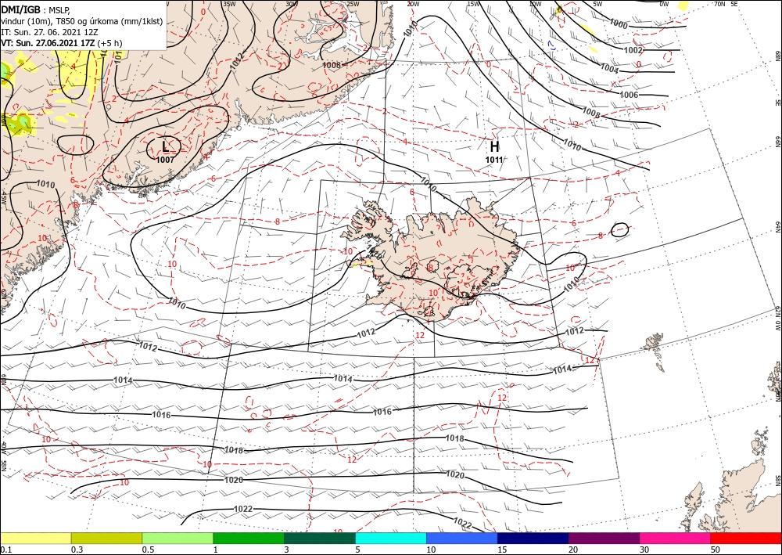The image size is (782, 555).
Task: Click the light green 0.5–1 legend swatch
Action: 178,538
